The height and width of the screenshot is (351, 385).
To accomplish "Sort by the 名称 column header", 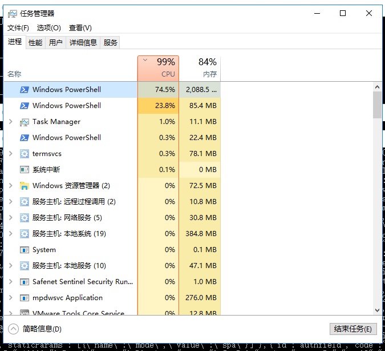I will 14,74.
